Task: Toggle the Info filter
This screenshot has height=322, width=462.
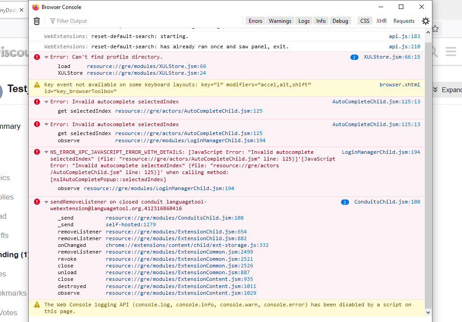Action: coord(321,21)
